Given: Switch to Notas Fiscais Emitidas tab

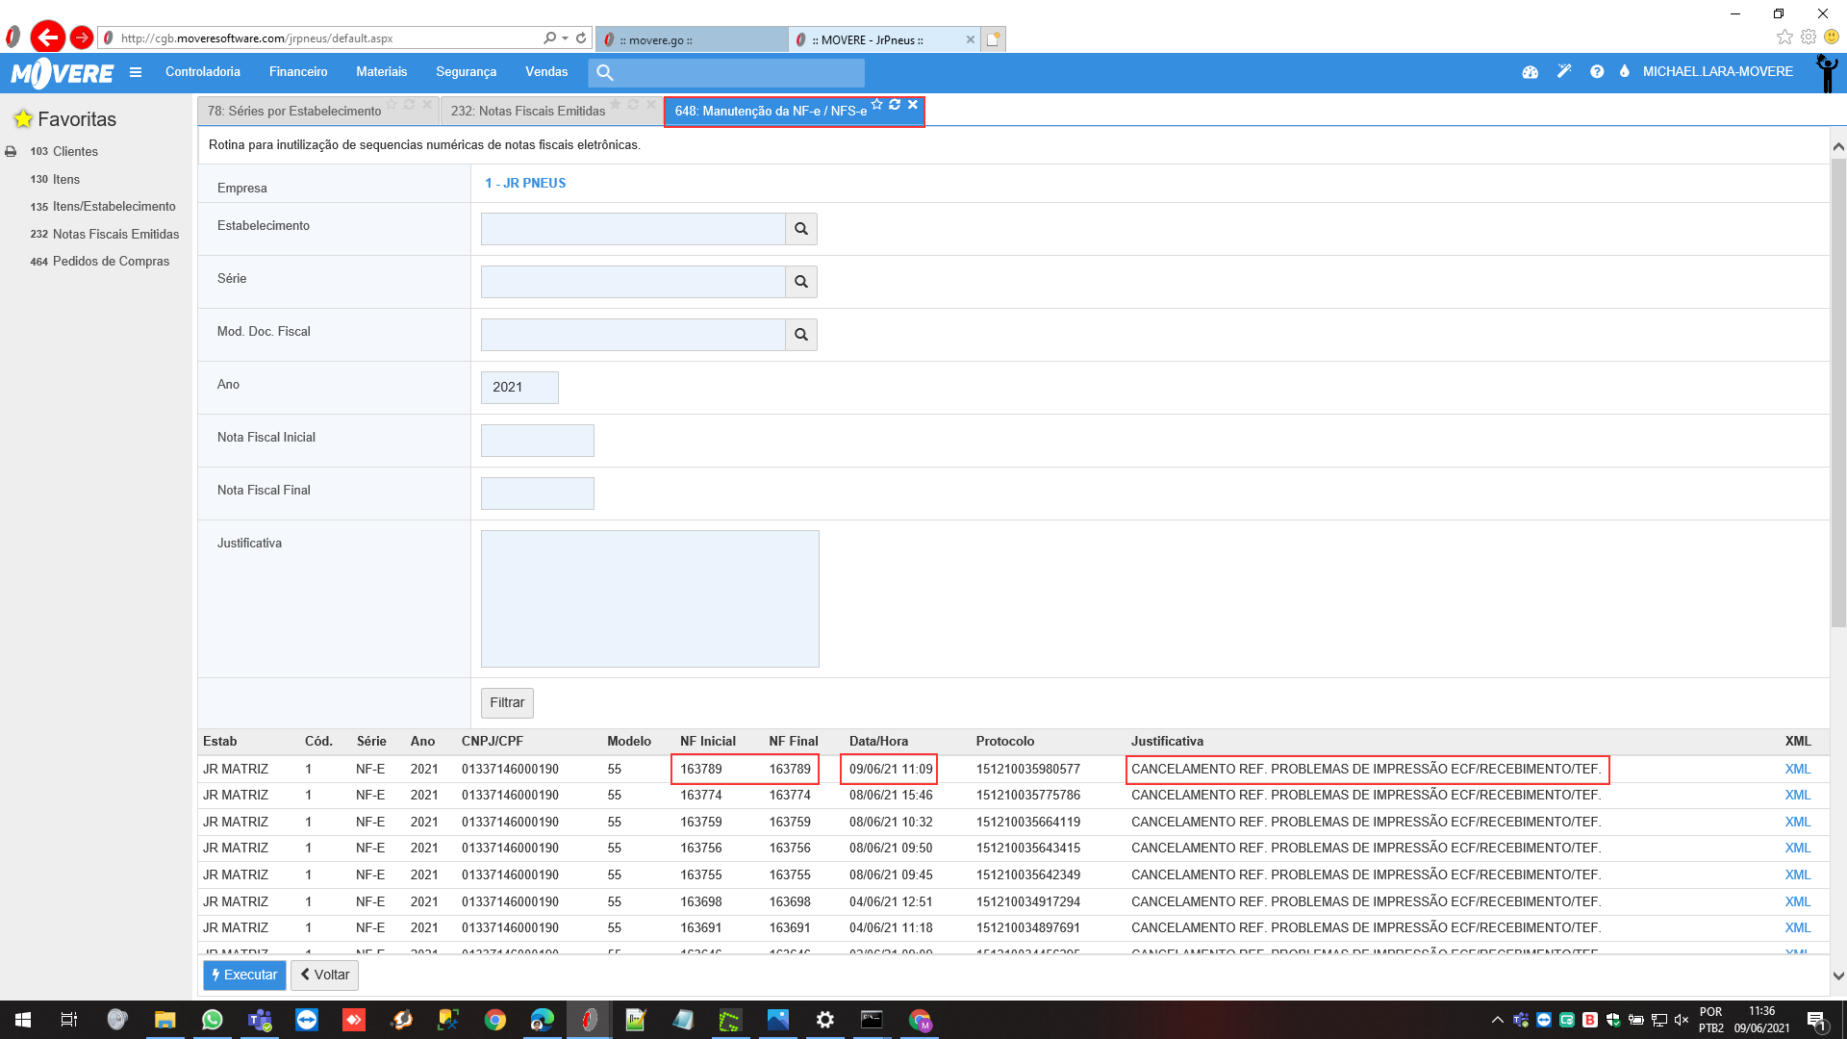Looking at the screenshot, I should tap(528, 112).
